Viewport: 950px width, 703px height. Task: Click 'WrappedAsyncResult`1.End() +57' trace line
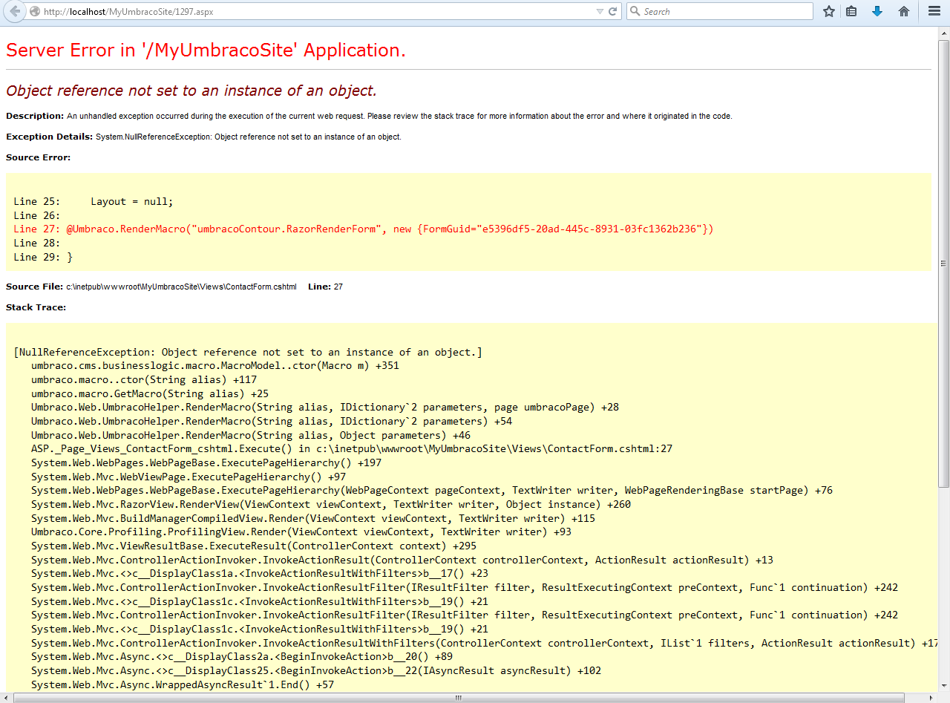[183, 684]
